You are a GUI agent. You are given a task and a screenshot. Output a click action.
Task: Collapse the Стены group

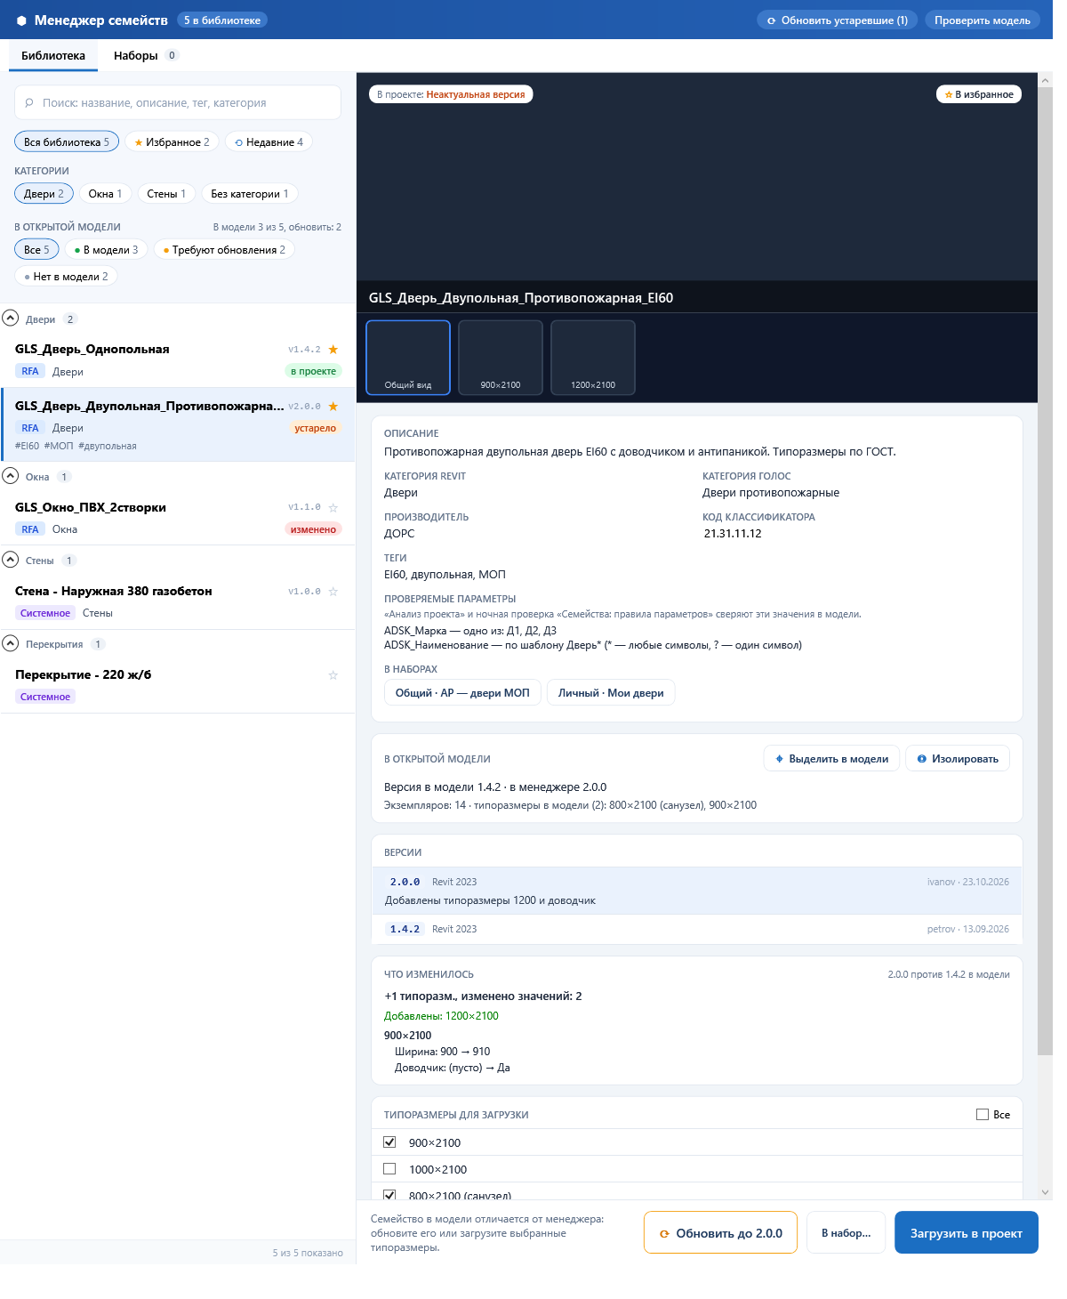(x=11, y=559)
